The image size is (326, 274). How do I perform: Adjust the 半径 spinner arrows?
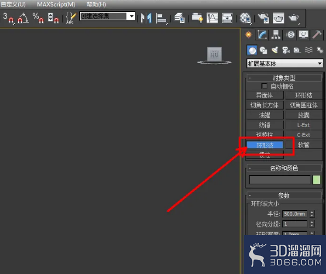pos(312,214)
